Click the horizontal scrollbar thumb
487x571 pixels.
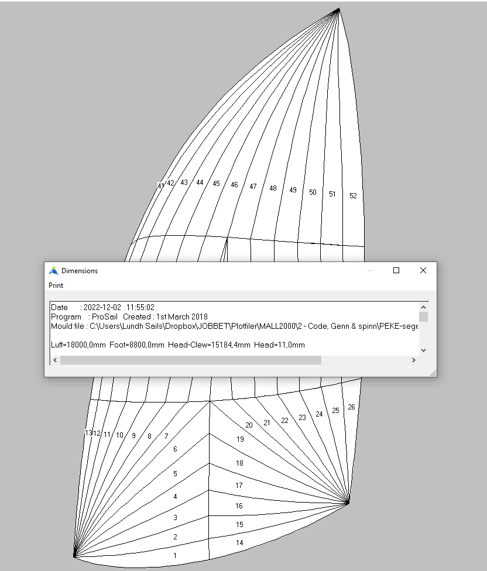click(x=191, y=360)
